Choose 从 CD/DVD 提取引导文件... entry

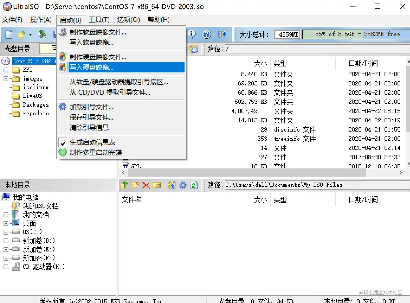pyautogui.click(x=121, y=93)
